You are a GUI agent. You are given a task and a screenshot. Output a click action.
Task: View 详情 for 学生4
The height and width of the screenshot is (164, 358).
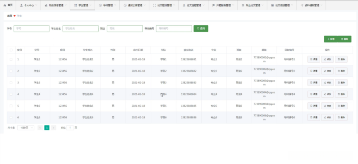(x=314, y=94)
